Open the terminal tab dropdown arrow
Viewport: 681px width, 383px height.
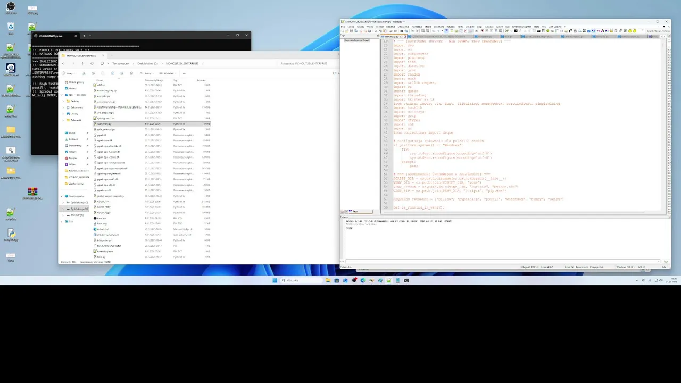[x=89, y=36]
